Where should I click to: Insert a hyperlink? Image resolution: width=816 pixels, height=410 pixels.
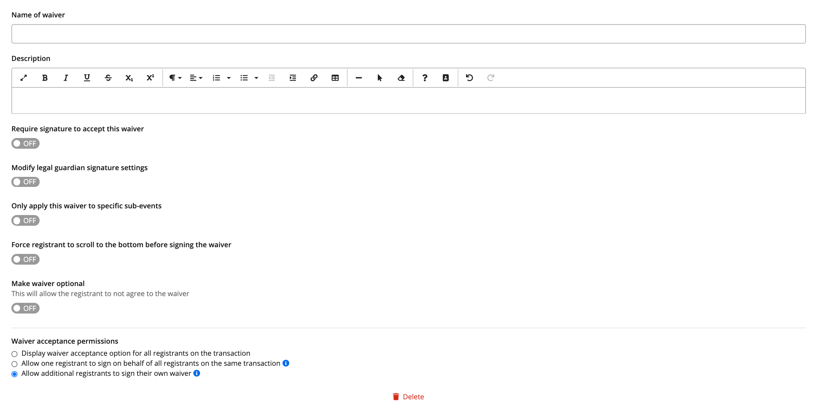(314, 78)
